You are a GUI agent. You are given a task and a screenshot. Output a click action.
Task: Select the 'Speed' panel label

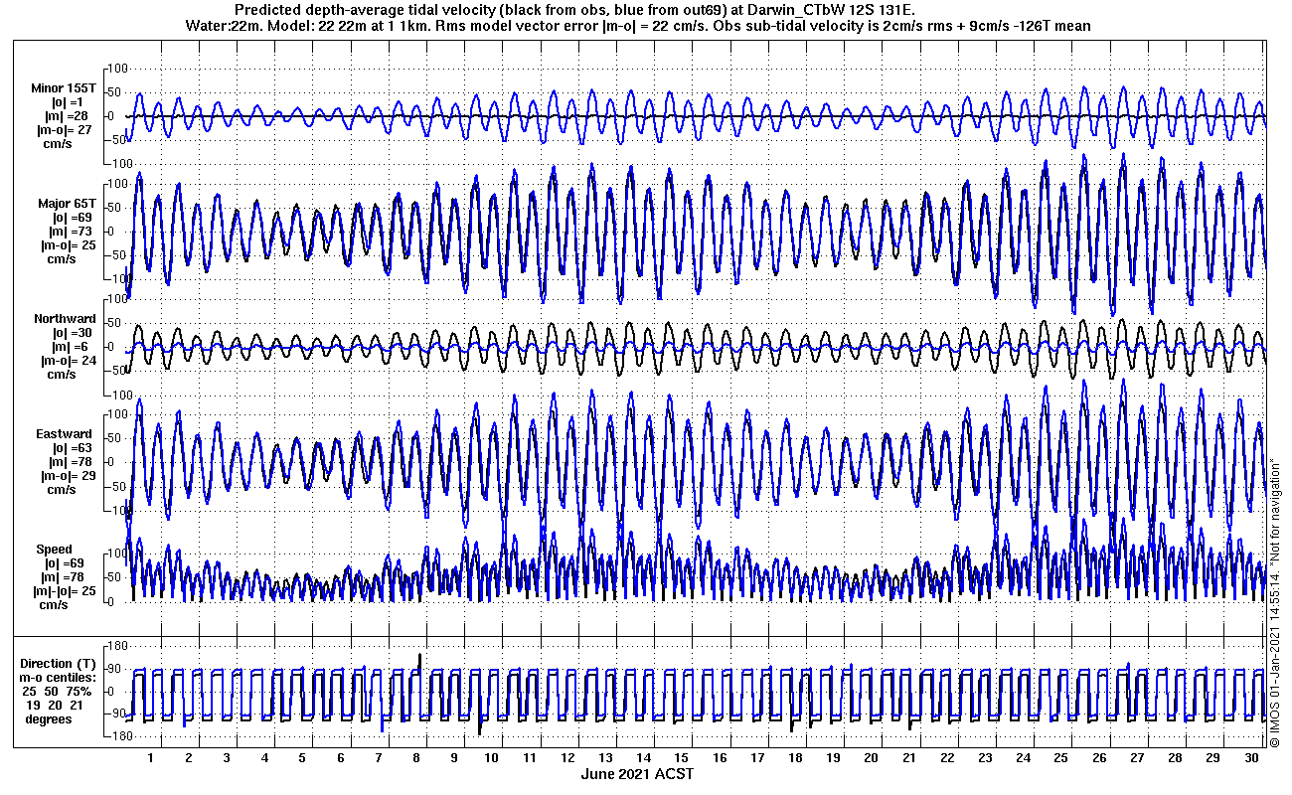[x=55, y=550]
